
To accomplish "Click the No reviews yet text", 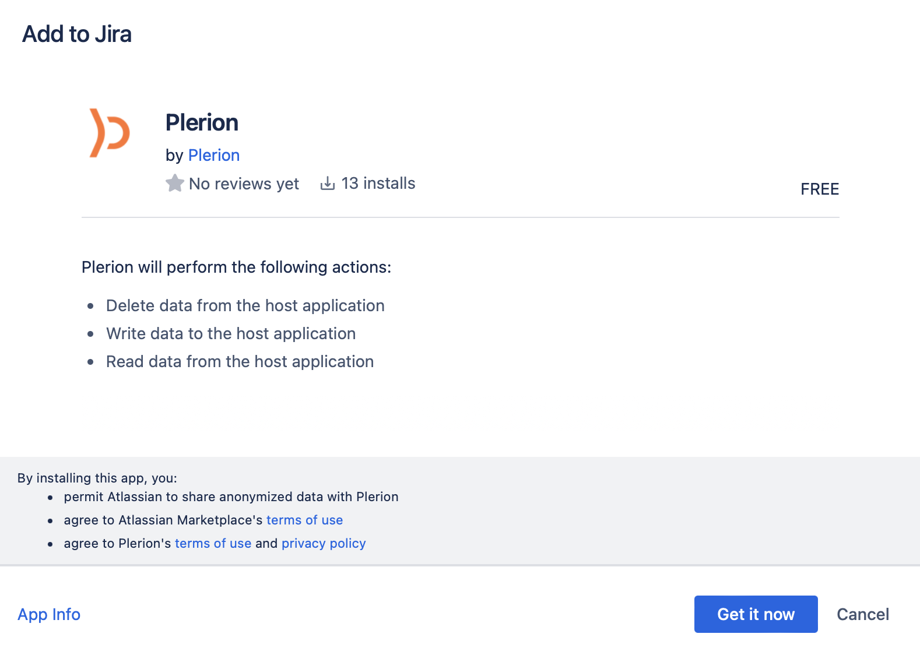I will (244, 184).
